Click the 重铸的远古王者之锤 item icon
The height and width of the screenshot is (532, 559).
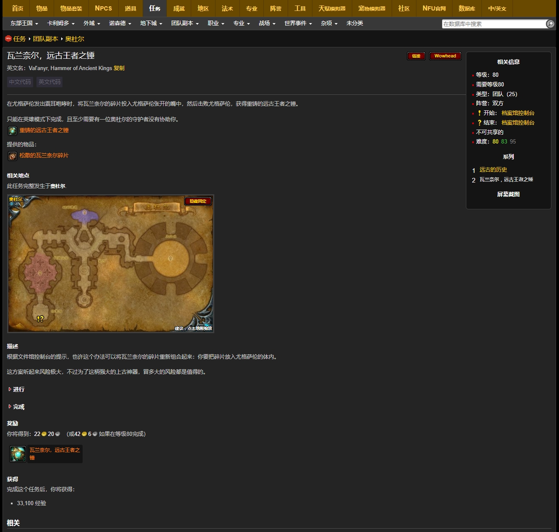click(x=13, y=131)
